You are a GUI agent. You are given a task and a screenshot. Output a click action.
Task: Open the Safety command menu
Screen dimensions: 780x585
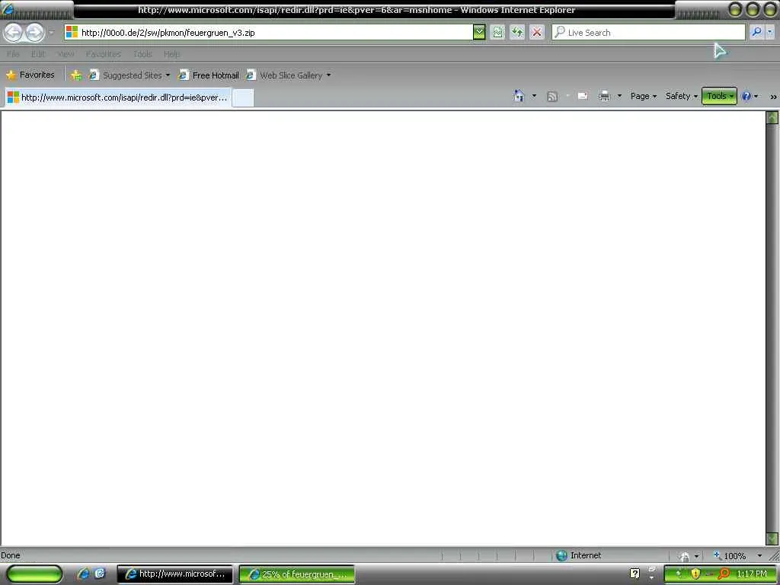(682, 96)
